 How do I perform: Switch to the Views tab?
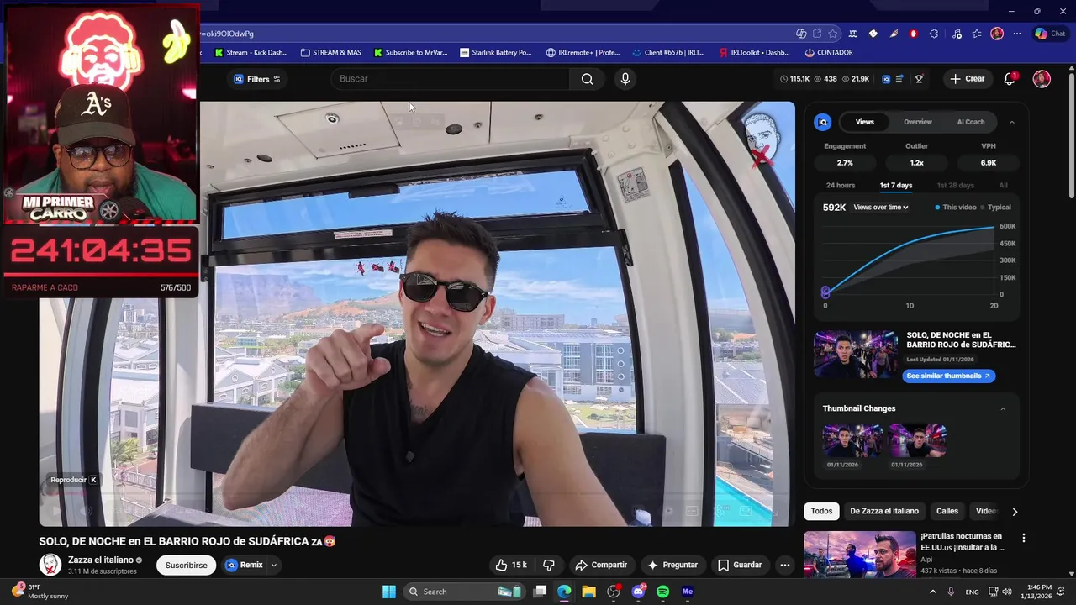pos(864,122)
